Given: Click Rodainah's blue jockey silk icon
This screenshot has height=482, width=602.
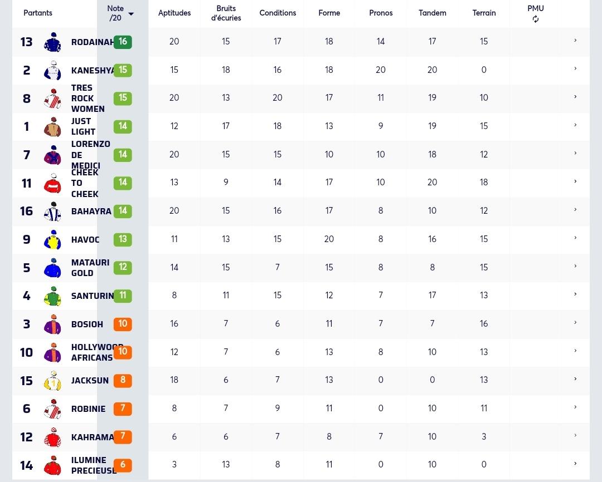Looking at the screenshot, I should (52, 42).
